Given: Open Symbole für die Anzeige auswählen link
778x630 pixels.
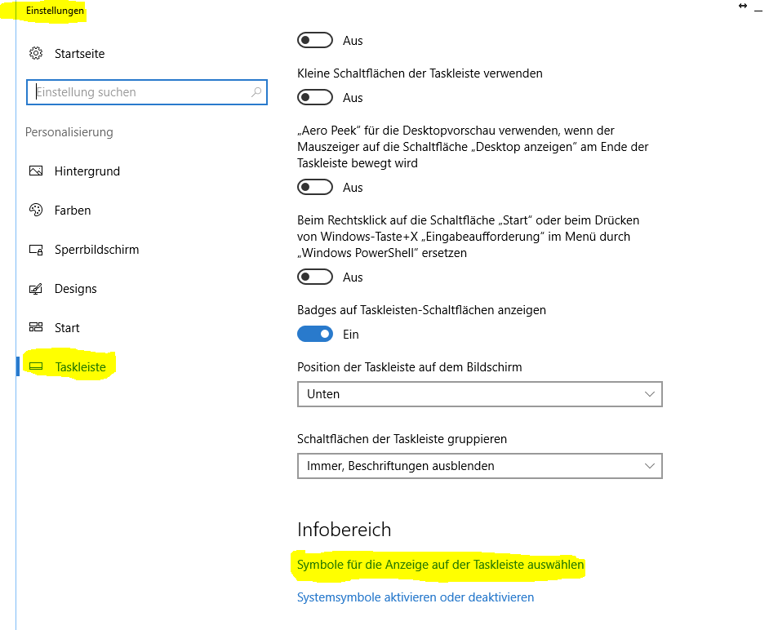Looking at the screenshot, I should (440, 565).
